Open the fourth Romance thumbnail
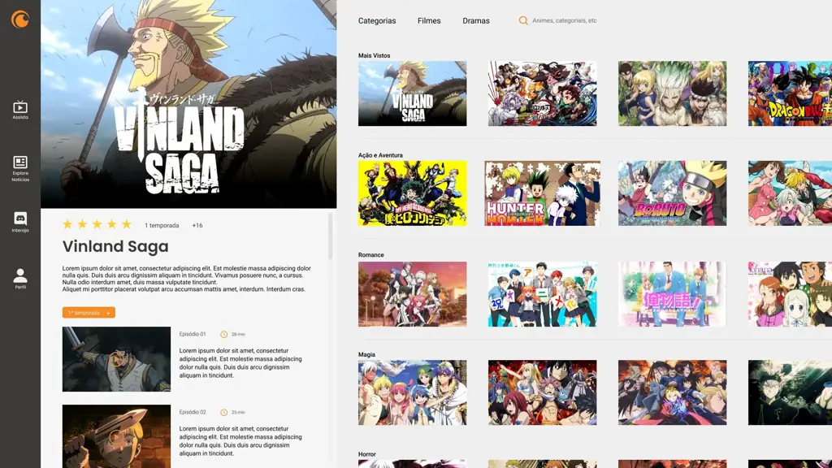The height and width of the screenshot is (468, 832). click(x=790, y=294)
